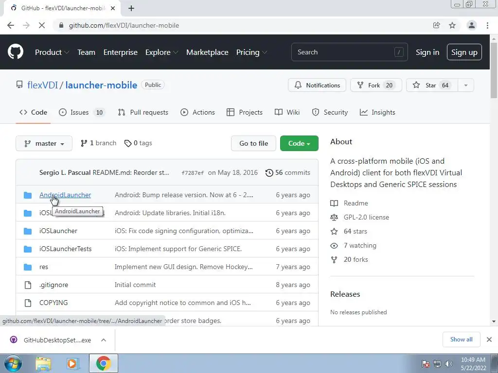498x373 pixels.
Task: Open the Chrome profile avatar icon
Action: point(472,25)
